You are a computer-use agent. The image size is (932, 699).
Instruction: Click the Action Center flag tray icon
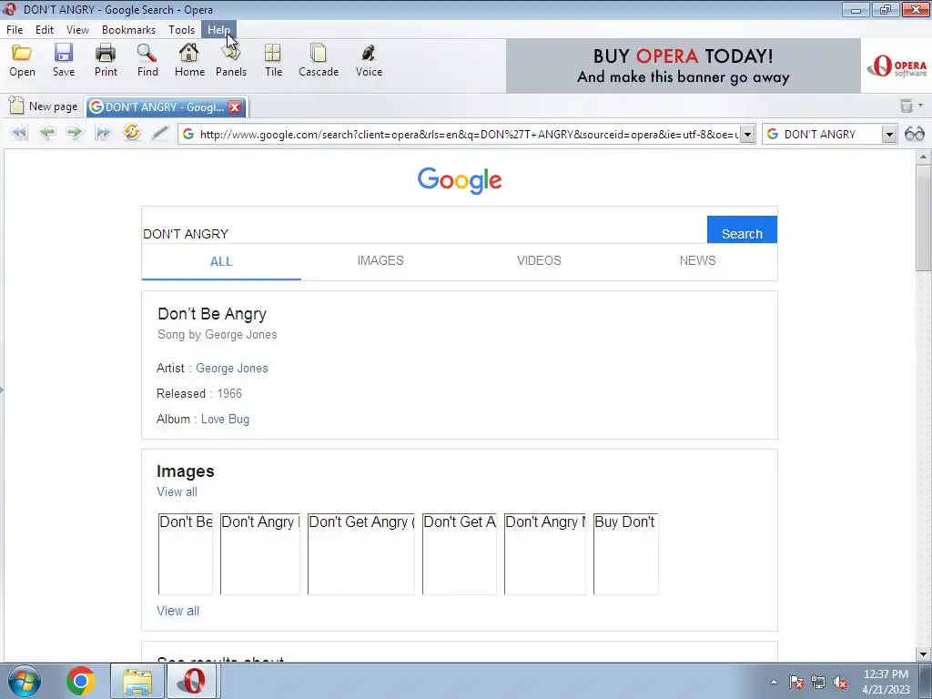pos(796,682)
